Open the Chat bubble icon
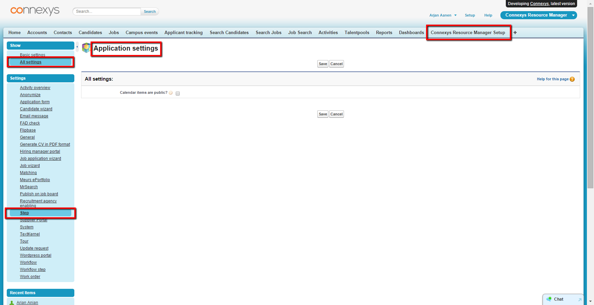Screen dimensions: 594x305 (x=549, y=299)
